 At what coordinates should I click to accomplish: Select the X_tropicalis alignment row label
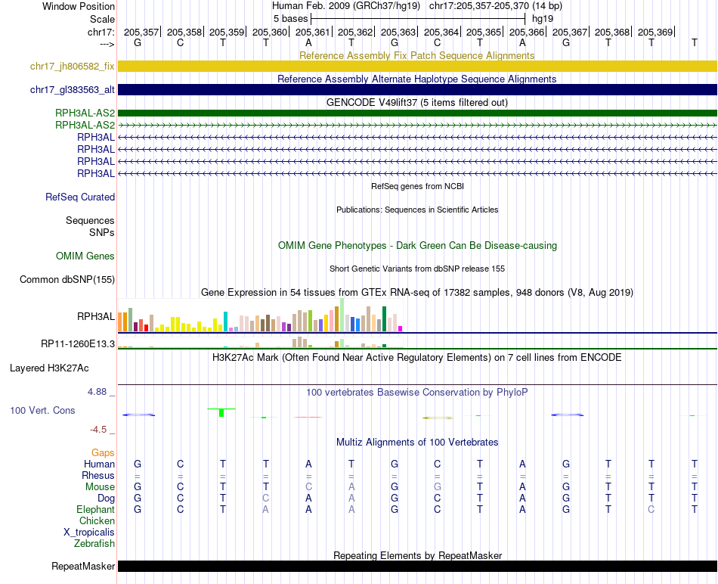pos(89,533)
